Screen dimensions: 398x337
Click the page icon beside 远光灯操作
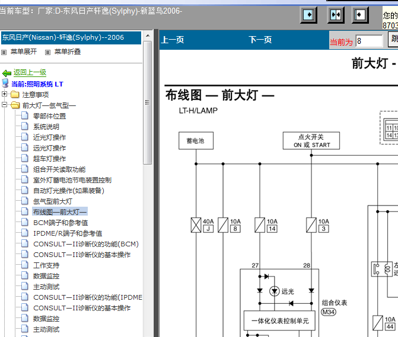[25, 147]
